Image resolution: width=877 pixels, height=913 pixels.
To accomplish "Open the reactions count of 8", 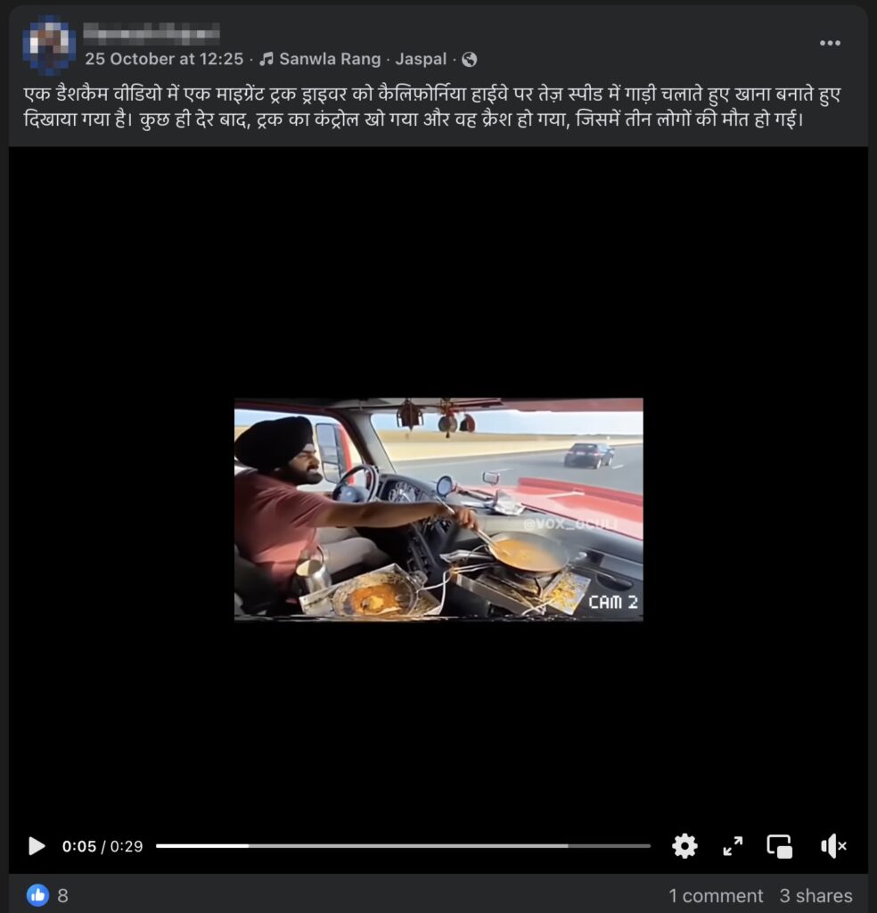I will [x=63, y=895].
